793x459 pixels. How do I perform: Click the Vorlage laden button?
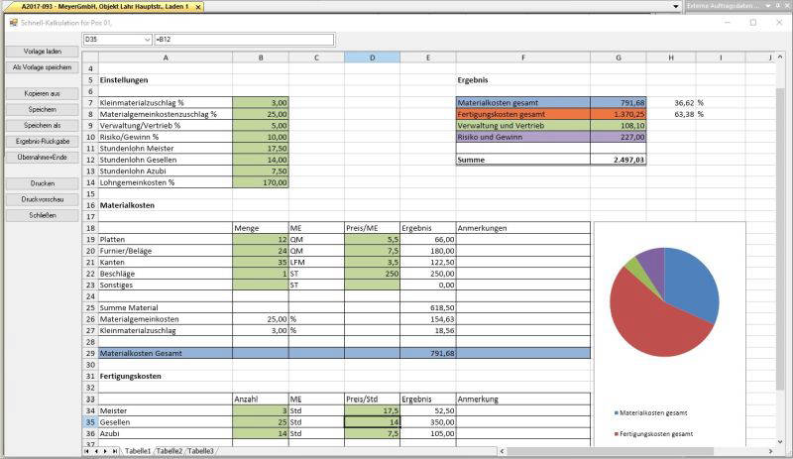[42, 51]
